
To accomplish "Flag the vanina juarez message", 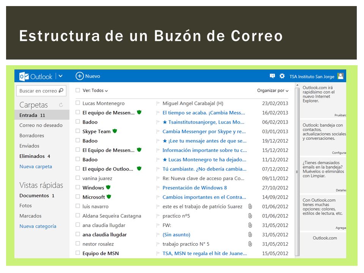I will coord(158,178).
